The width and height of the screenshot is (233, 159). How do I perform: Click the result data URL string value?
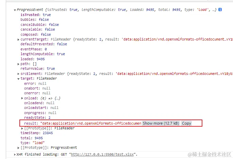click(91, 123)
